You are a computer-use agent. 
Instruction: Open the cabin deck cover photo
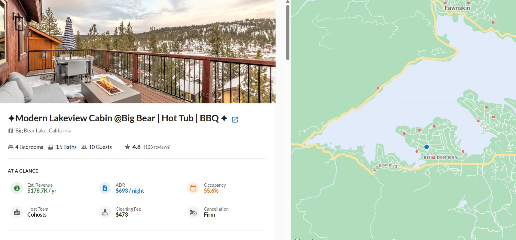[138, 52]
